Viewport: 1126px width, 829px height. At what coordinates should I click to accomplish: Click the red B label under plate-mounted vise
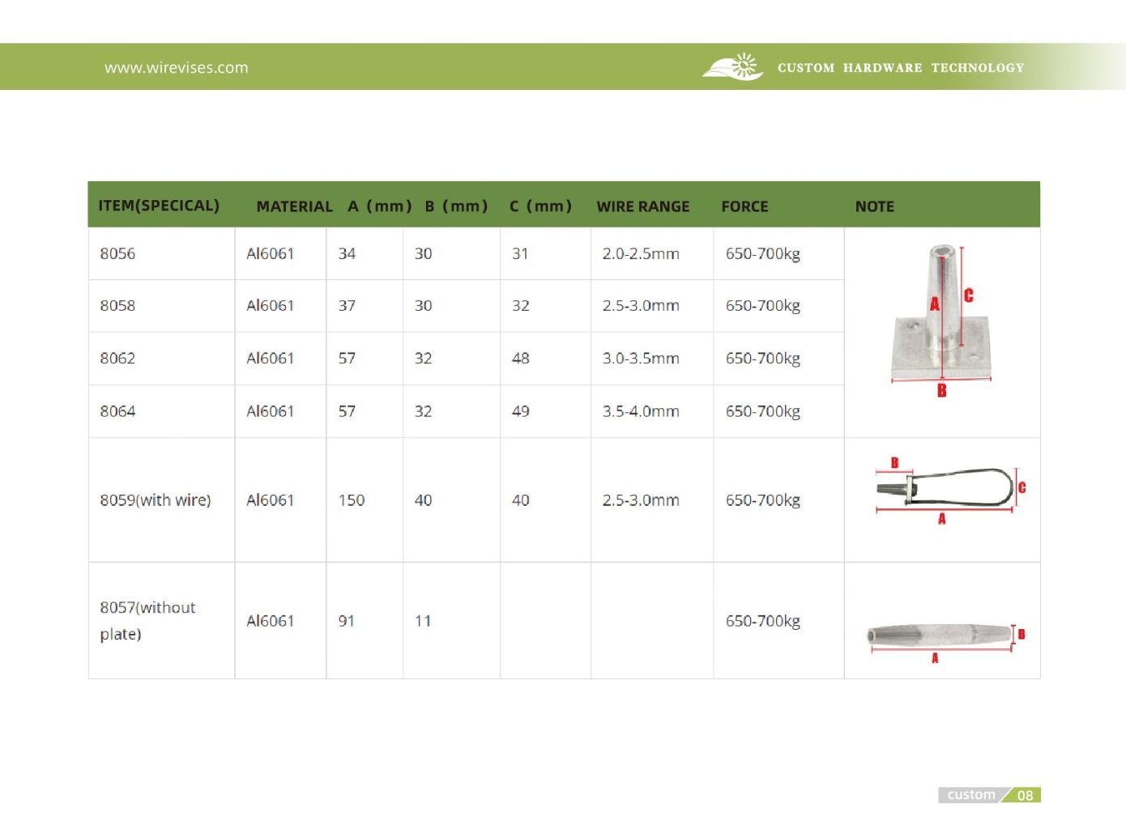(x=941, y=391)
